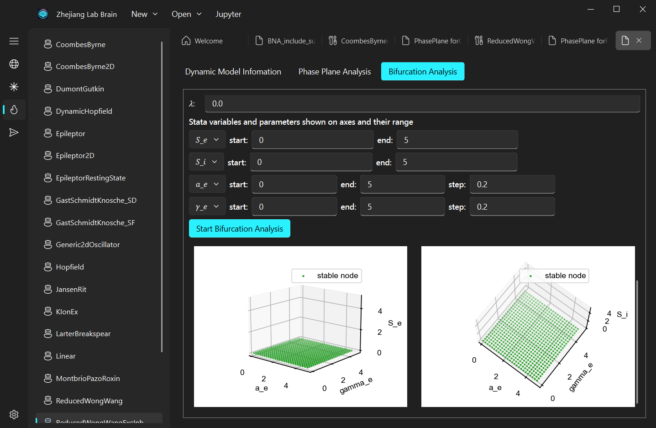Switch to the CoombesByrne document tab
Image resolution: width=656 pixels, height=428 pixels.
tap(358, 41)
